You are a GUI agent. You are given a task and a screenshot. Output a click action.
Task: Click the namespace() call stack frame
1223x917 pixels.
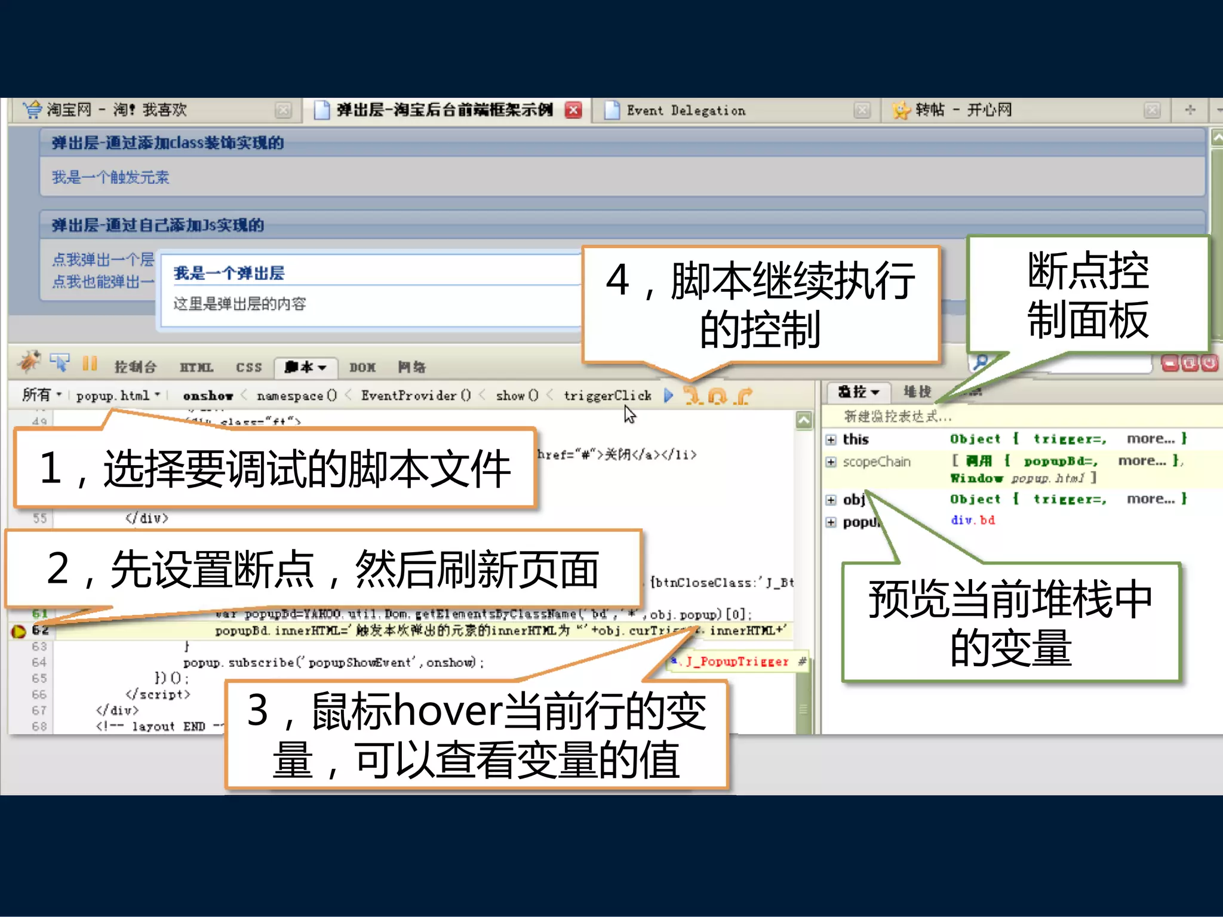pos(297,396)
